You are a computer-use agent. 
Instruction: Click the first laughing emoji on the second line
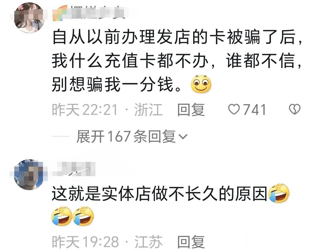tap(62, 216)
